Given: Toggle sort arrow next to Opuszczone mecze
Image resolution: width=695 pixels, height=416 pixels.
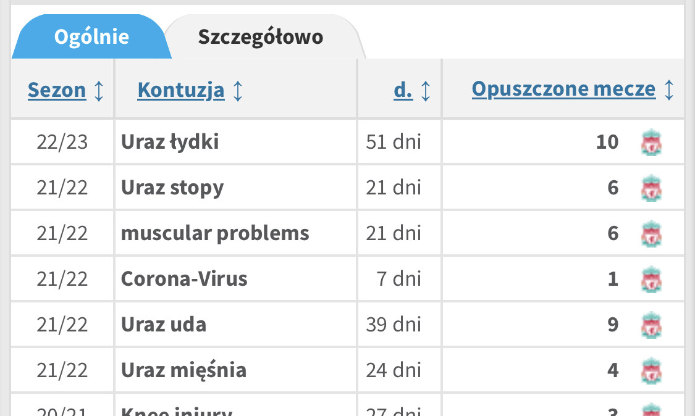Looking at the screenshot, I should [669, 90].
